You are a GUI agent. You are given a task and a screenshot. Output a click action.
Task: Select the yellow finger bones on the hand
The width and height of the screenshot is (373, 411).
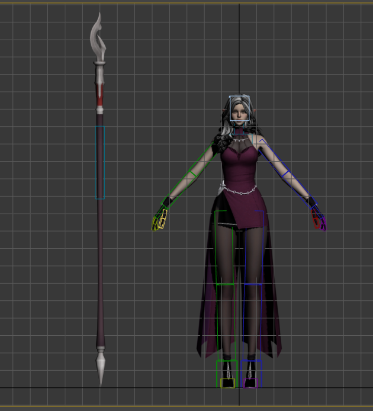click(159, 220)
